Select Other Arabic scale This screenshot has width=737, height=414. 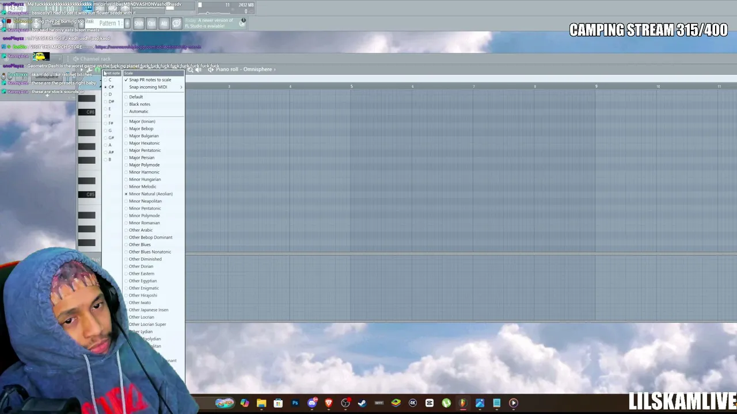[x=154, y=230]
